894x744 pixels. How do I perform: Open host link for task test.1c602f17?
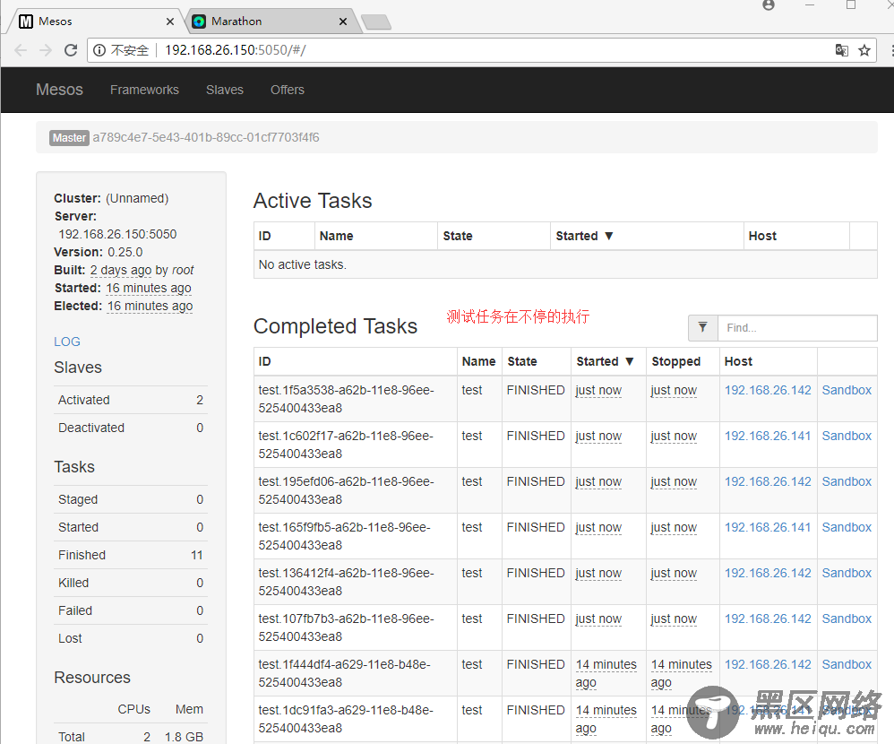click(768, 436)
